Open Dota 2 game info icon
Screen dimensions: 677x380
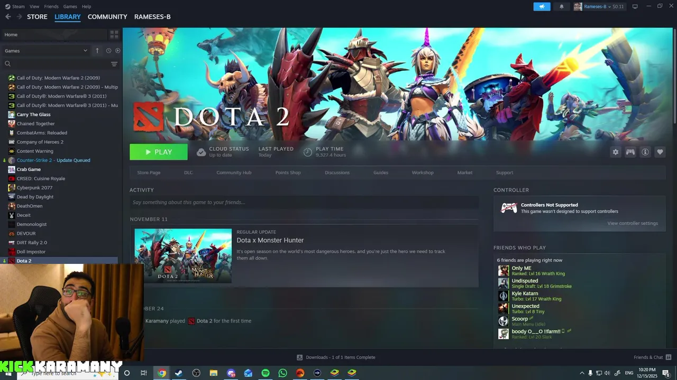pos(645,152)
